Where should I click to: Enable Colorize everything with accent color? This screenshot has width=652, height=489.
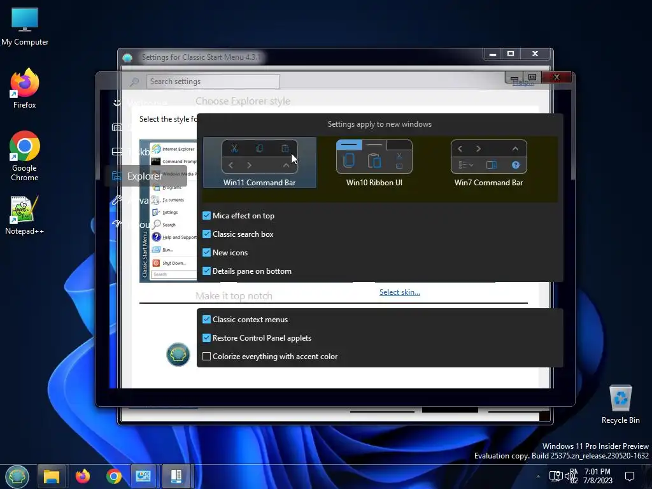click(207, 357)
